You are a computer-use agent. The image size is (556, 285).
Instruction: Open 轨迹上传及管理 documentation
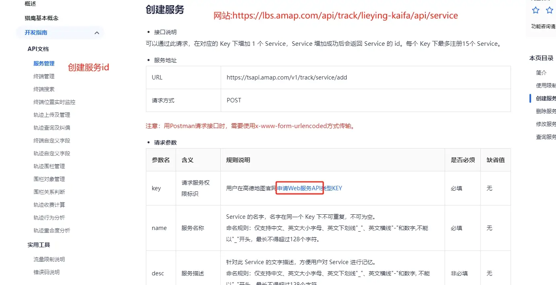pos(52,115)
